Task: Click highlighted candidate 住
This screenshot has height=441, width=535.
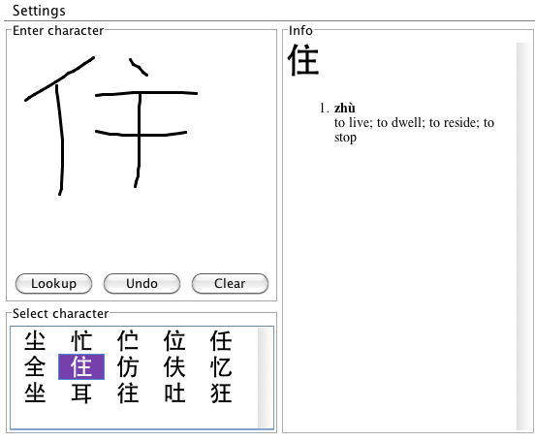Action: point(81,367)
